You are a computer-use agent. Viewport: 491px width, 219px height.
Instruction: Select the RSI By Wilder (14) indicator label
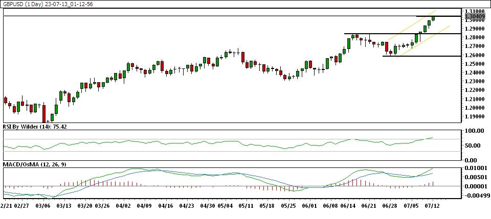click(34, 126)
